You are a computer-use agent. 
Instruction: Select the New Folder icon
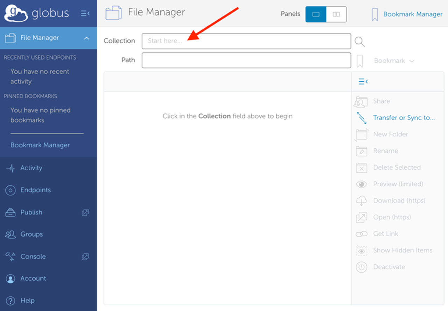pyautogui.click(x=361, y=134)
